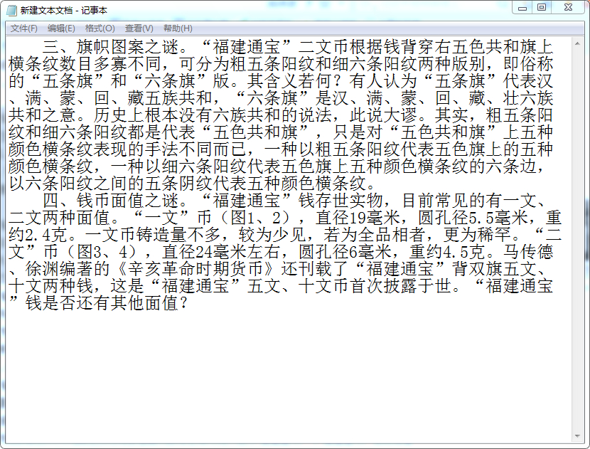Click the scroll down arrow of the vertical scrollbar
This screenshot has height=449, width=590.
[x=577, y=436]
